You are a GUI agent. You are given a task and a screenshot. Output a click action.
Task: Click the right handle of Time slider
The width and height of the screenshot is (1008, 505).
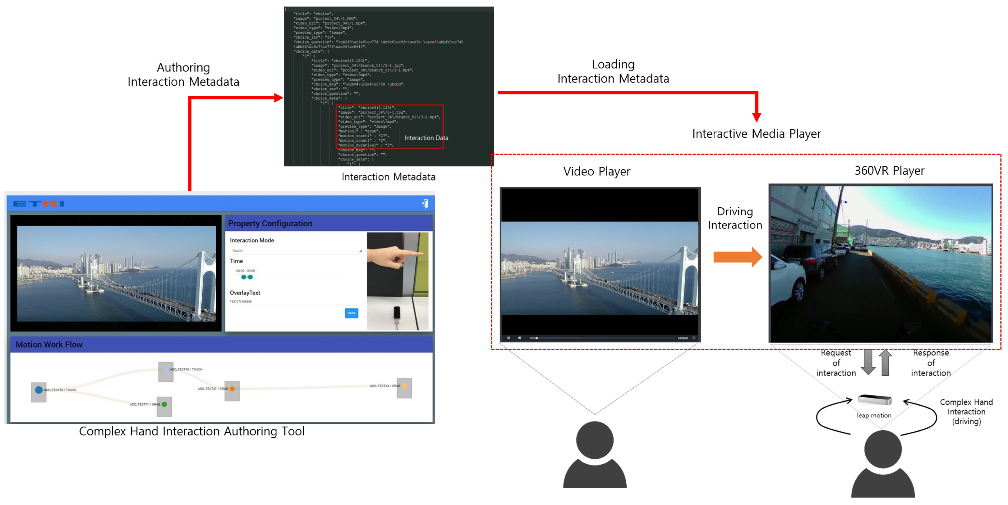click(x=251, y=277)
